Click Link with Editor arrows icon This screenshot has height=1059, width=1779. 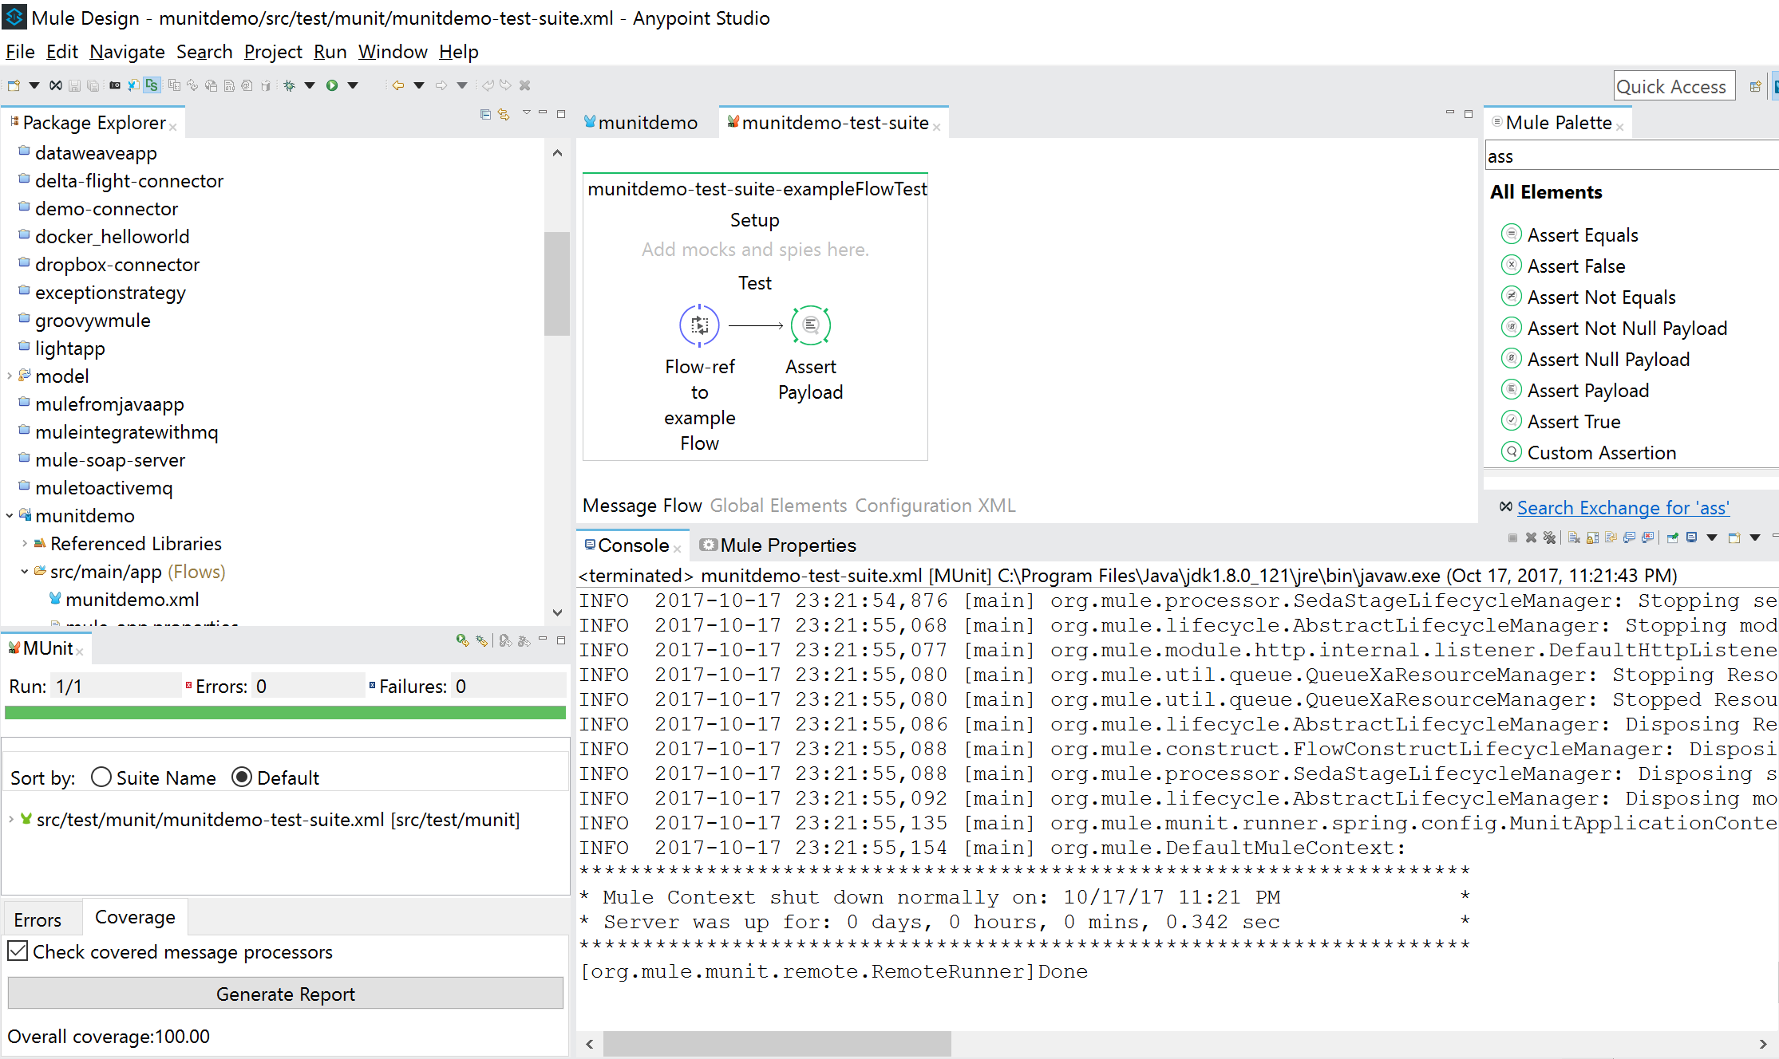pos(504,114)
